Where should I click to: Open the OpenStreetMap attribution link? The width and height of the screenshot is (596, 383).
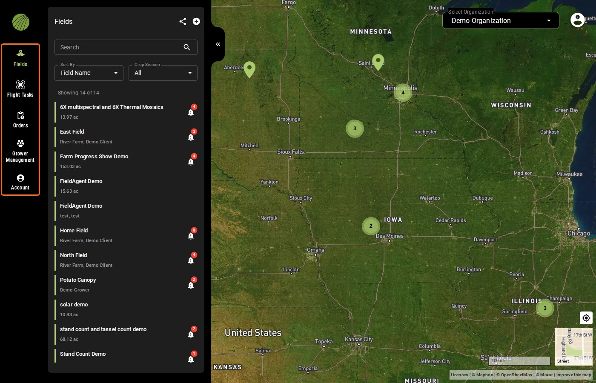point(514,375)
